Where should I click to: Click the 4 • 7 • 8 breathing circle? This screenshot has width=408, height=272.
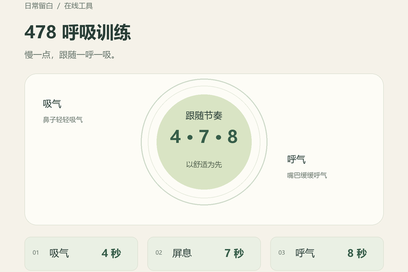204,142
